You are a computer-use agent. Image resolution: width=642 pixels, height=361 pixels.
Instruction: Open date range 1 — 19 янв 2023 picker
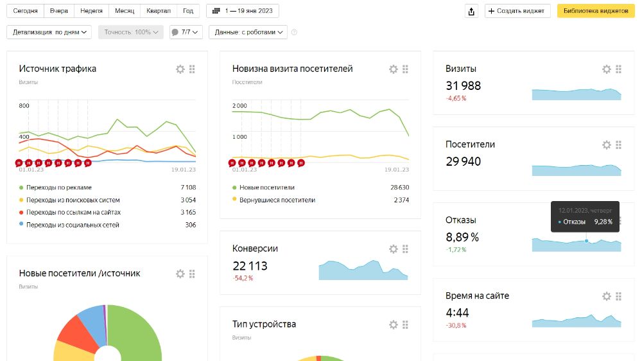pos(243,11)
